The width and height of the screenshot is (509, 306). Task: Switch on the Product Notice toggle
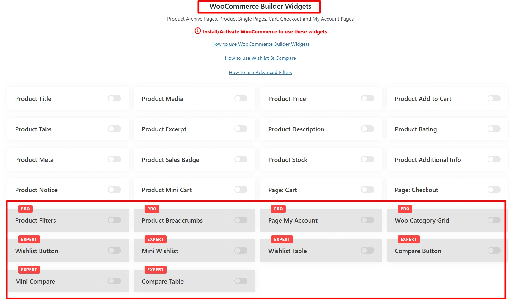pos(114,190)
